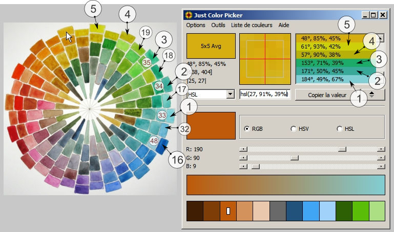
Task: Maximize the Just Color Picker window
Action: click(374, 15)
